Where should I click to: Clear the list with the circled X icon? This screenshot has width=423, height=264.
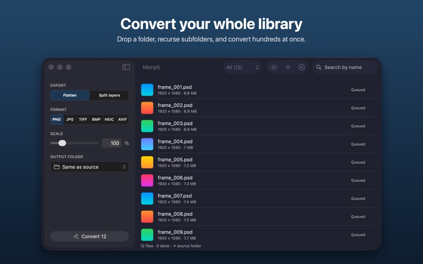tap(301, 68)
